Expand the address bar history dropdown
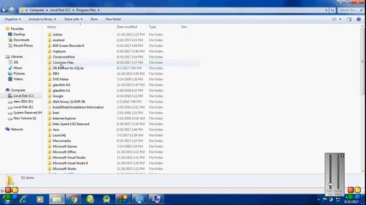Screen dimensions: 366x205 (x=327, y=10)
